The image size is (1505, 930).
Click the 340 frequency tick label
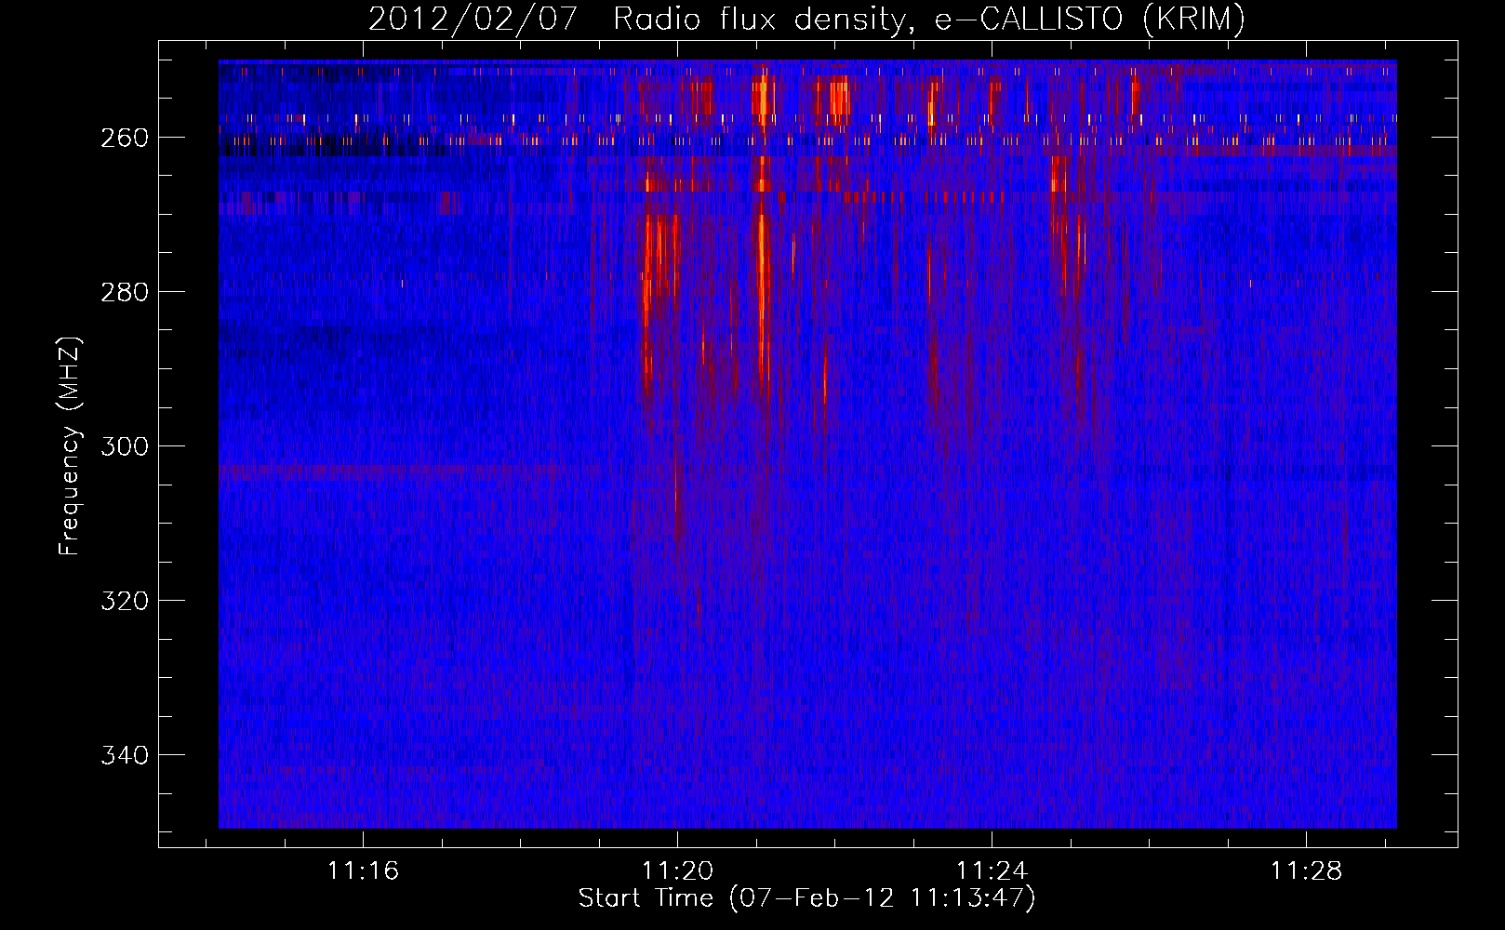[125, 755]
